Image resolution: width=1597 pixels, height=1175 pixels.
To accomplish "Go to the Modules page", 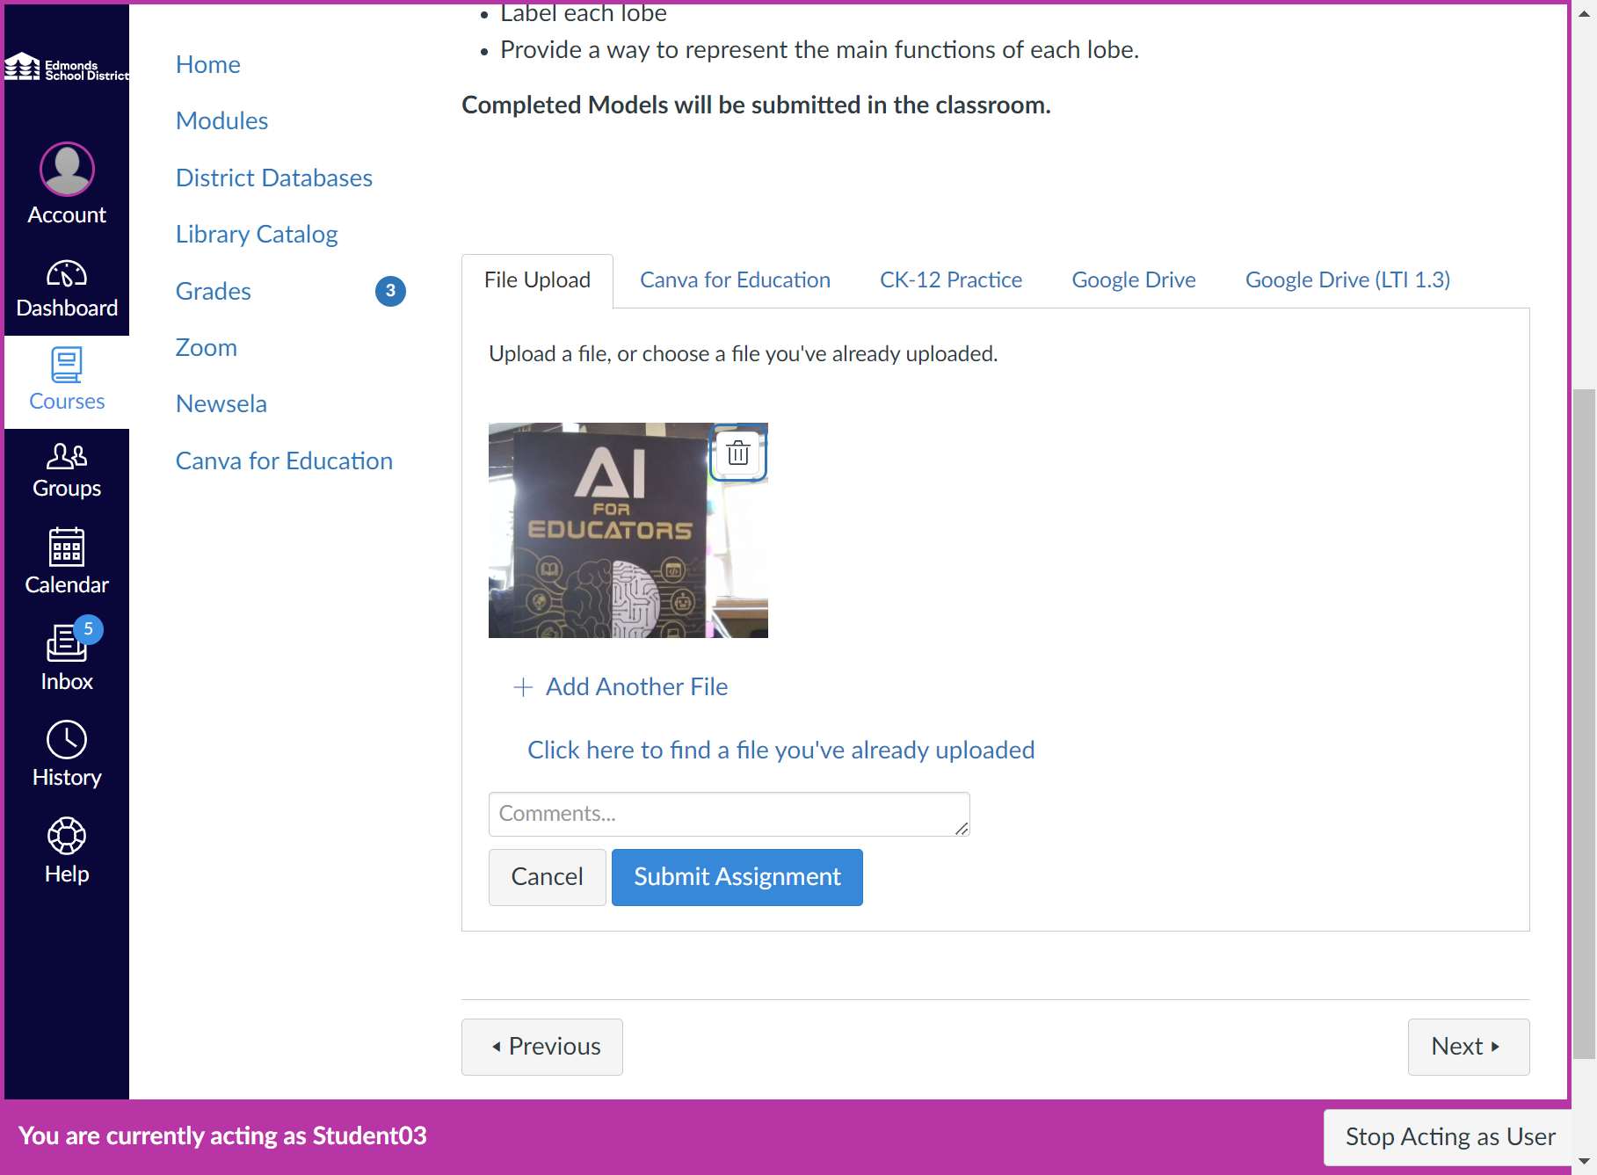I will click(222, 121).
